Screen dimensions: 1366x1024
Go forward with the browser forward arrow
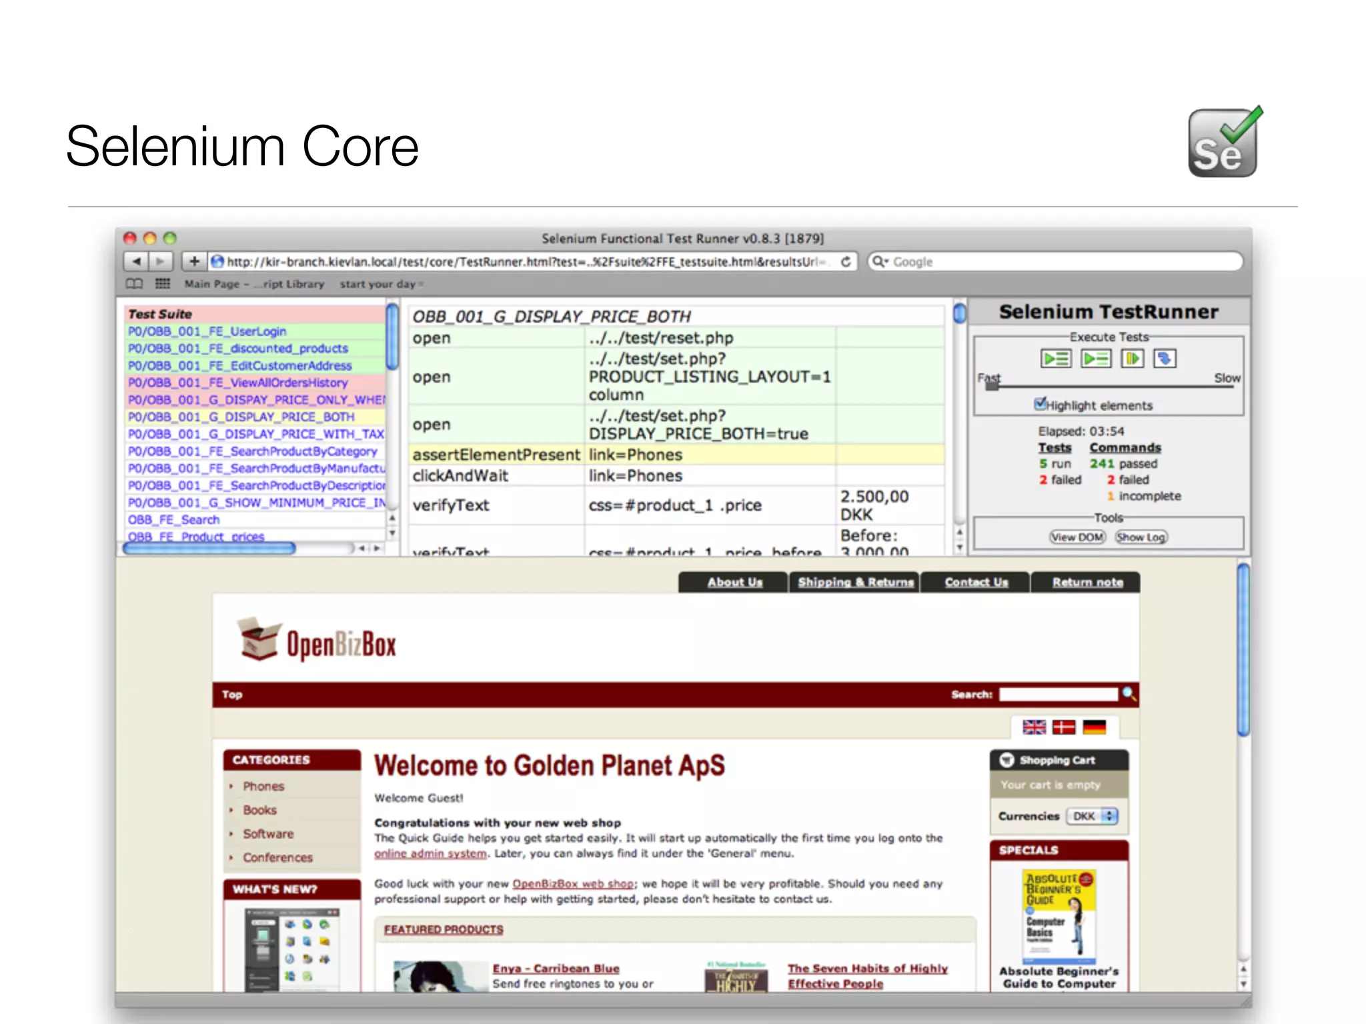click(161, 261)
